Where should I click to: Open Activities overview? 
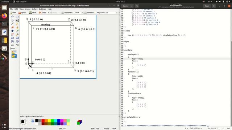pos(5,1)
